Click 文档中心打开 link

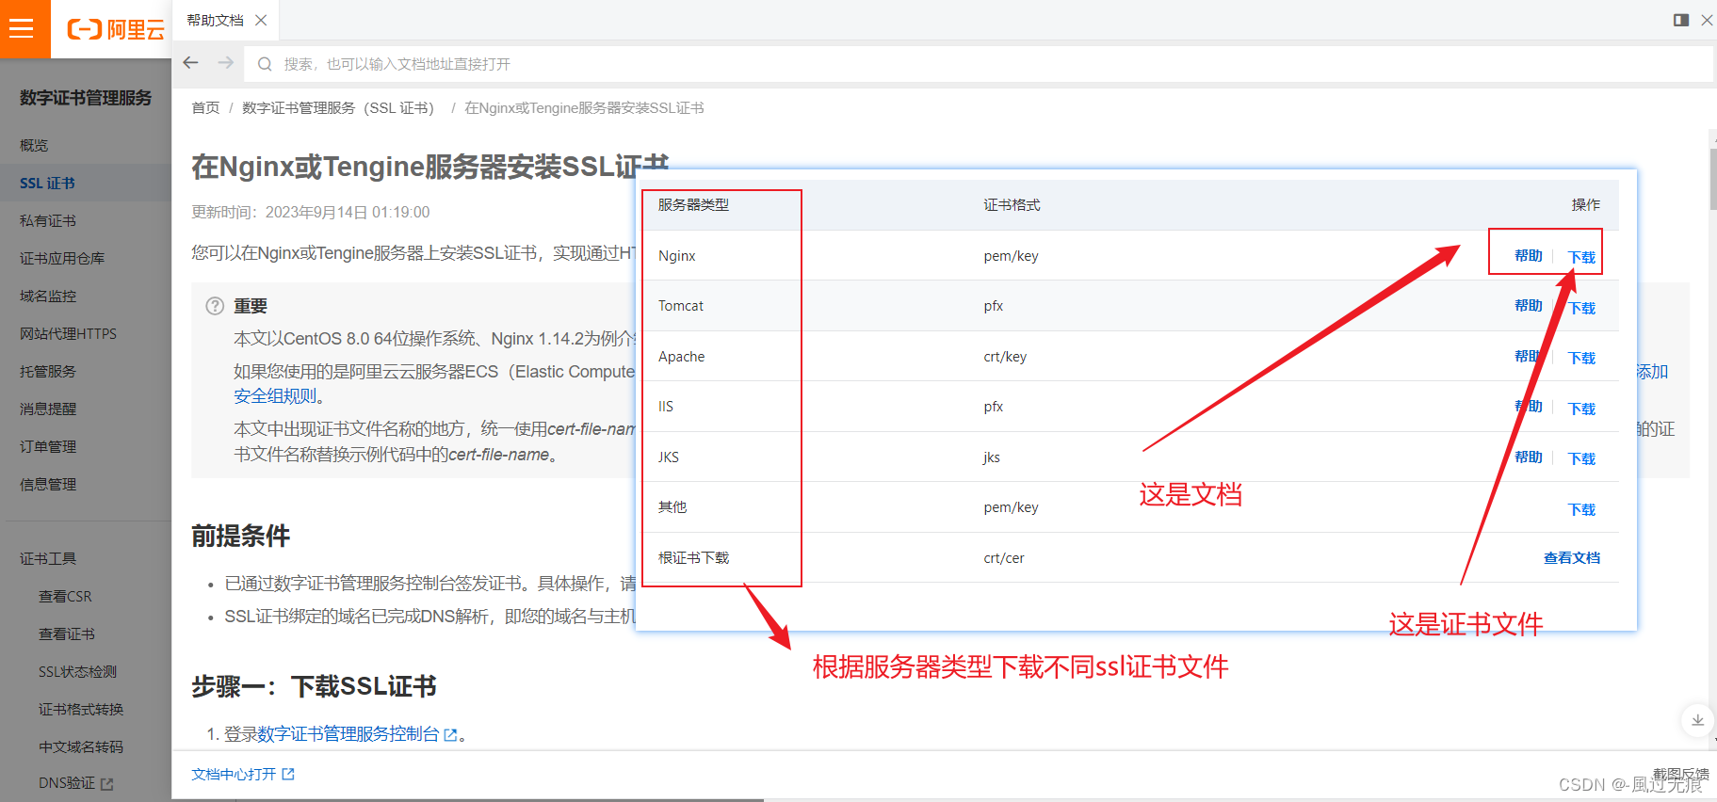(x=234, y=774)
